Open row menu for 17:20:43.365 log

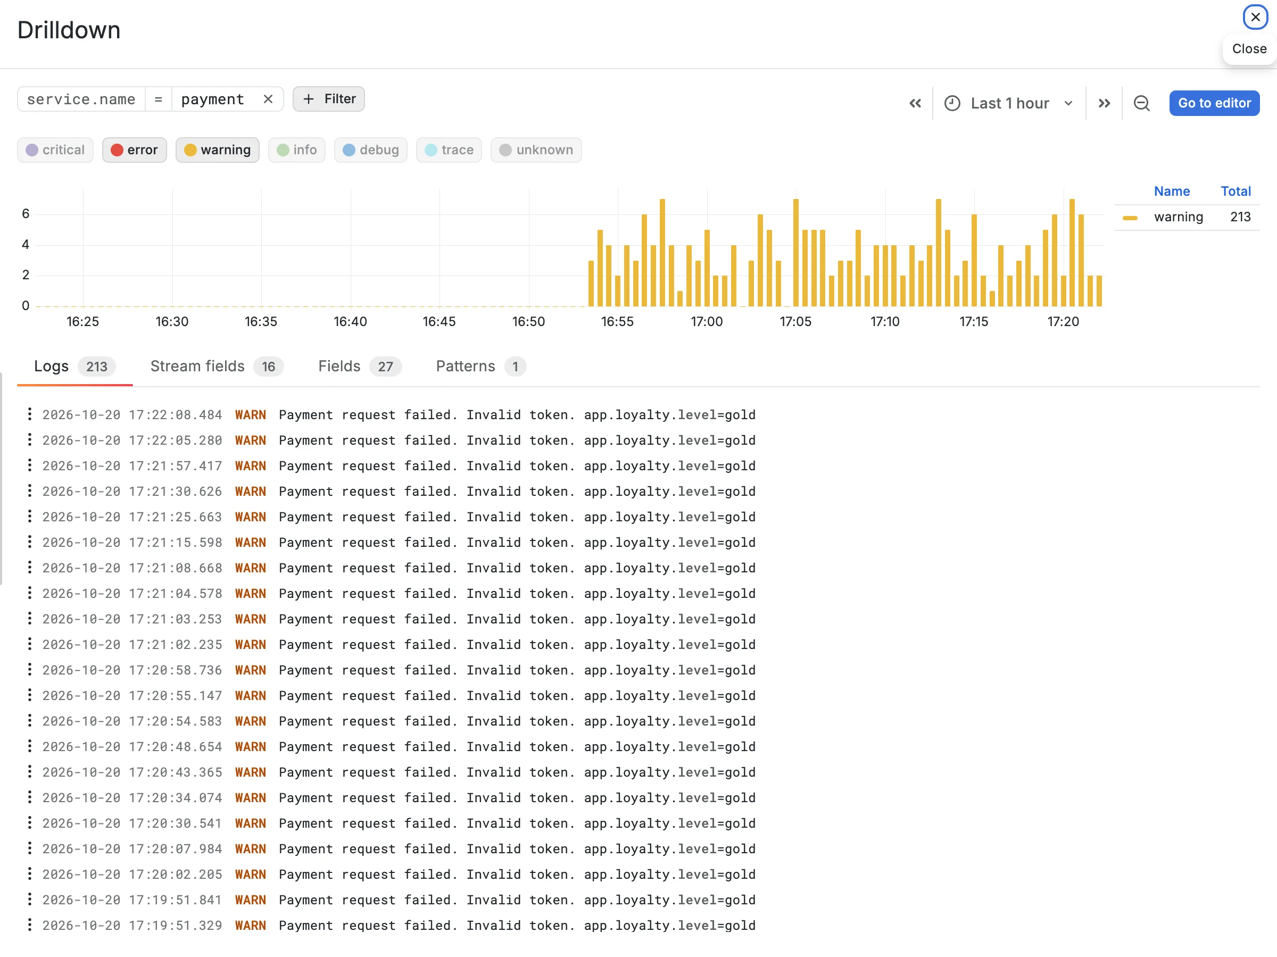pyautogui.click(x=29, y=771)
